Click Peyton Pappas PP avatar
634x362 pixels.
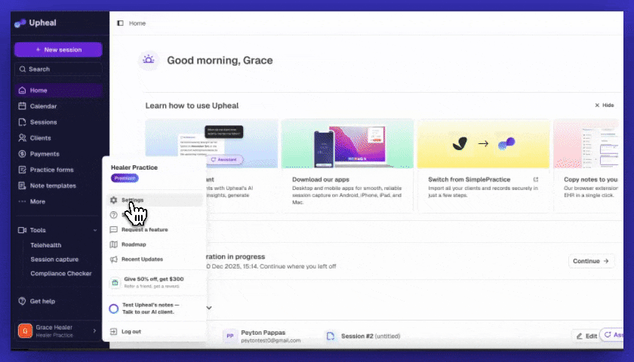click(x=230, y=336)
